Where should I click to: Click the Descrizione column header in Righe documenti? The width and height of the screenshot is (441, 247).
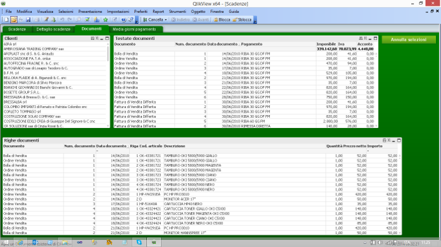tap(244, 146)
